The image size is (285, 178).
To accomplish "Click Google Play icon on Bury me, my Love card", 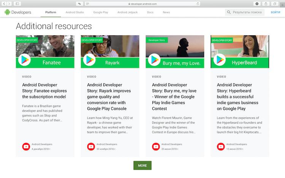I will 154,60.
